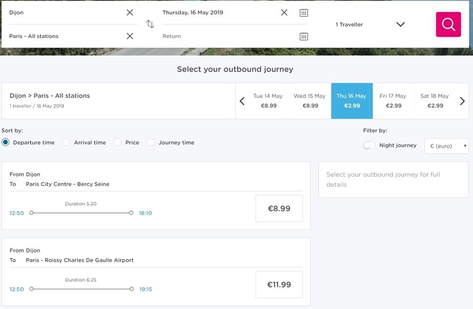This screenshot has width=473, height=309.
Task: Choose the €8.99 Bercy Seine fare
Action: click(x=279, y=209)
